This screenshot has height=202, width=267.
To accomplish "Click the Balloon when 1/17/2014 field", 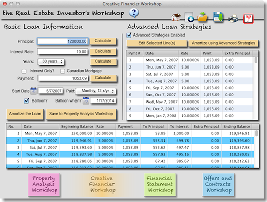I will click(103, 101).
